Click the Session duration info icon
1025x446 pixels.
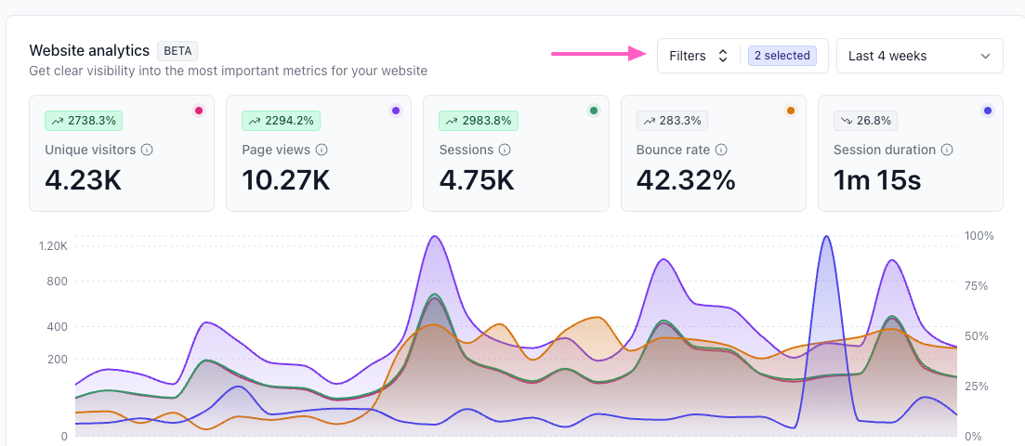pyautogui.click(x=946, y=150)
